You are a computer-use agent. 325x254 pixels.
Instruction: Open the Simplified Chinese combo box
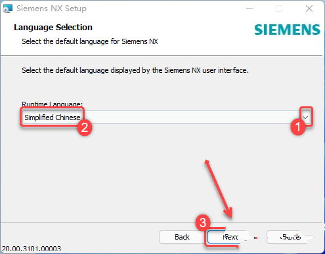coord(52,117)
